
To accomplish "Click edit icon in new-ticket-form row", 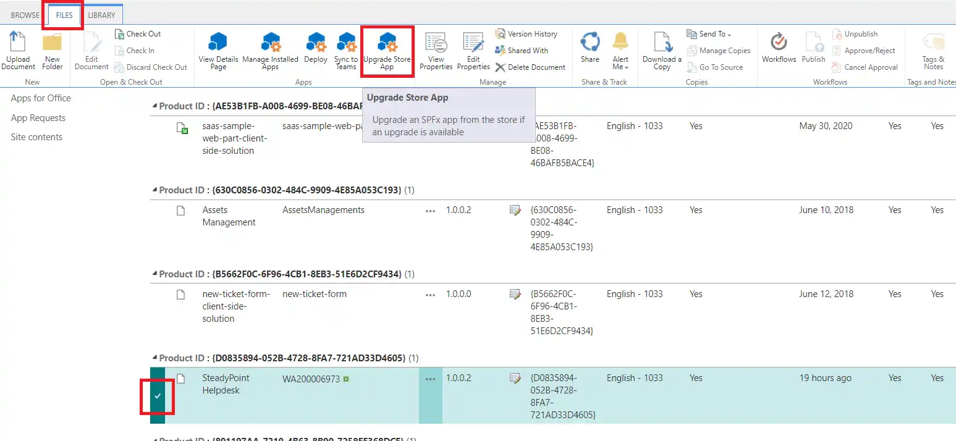I will pyautogui.click(x=515, y=295).
